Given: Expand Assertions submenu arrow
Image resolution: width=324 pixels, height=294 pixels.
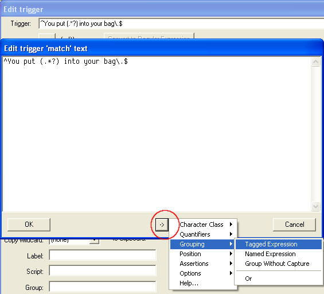Looking at the screenshot, I should pyautogui.click(x=231, y=264).
